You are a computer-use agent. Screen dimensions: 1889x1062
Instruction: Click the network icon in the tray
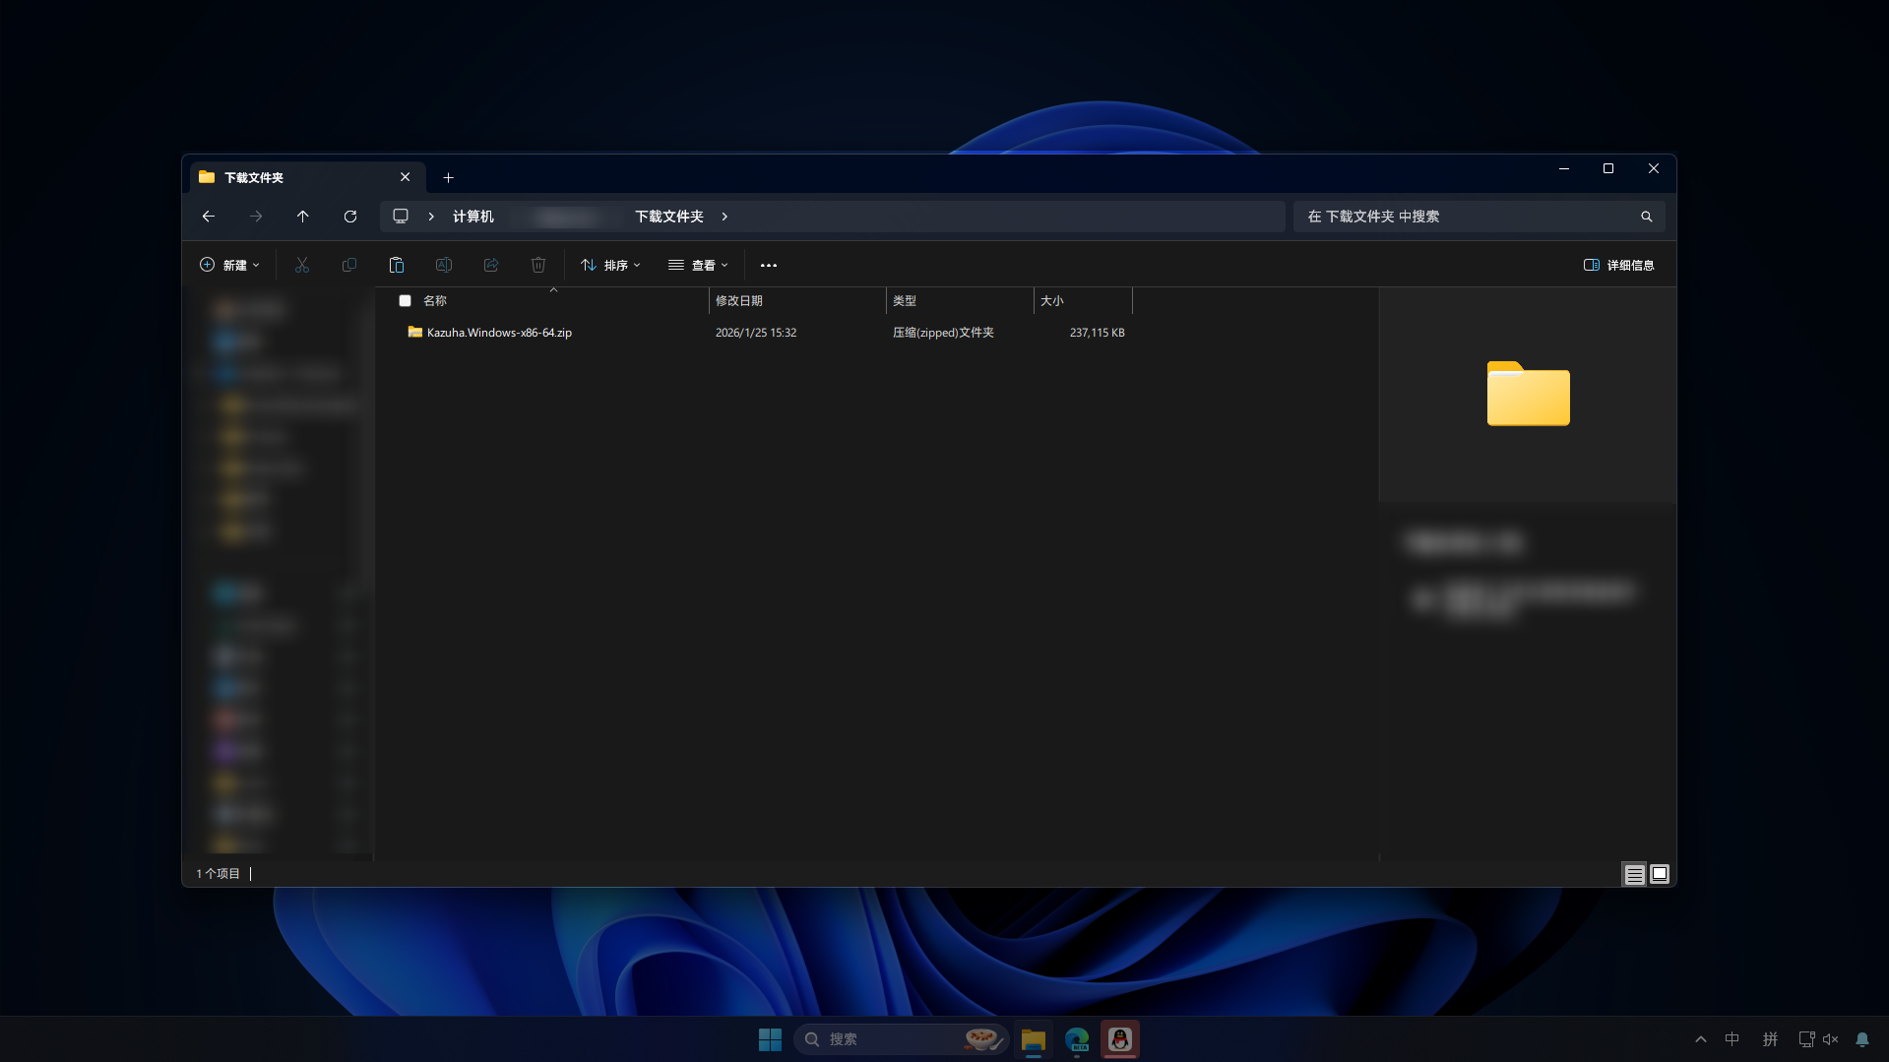1806,1039
